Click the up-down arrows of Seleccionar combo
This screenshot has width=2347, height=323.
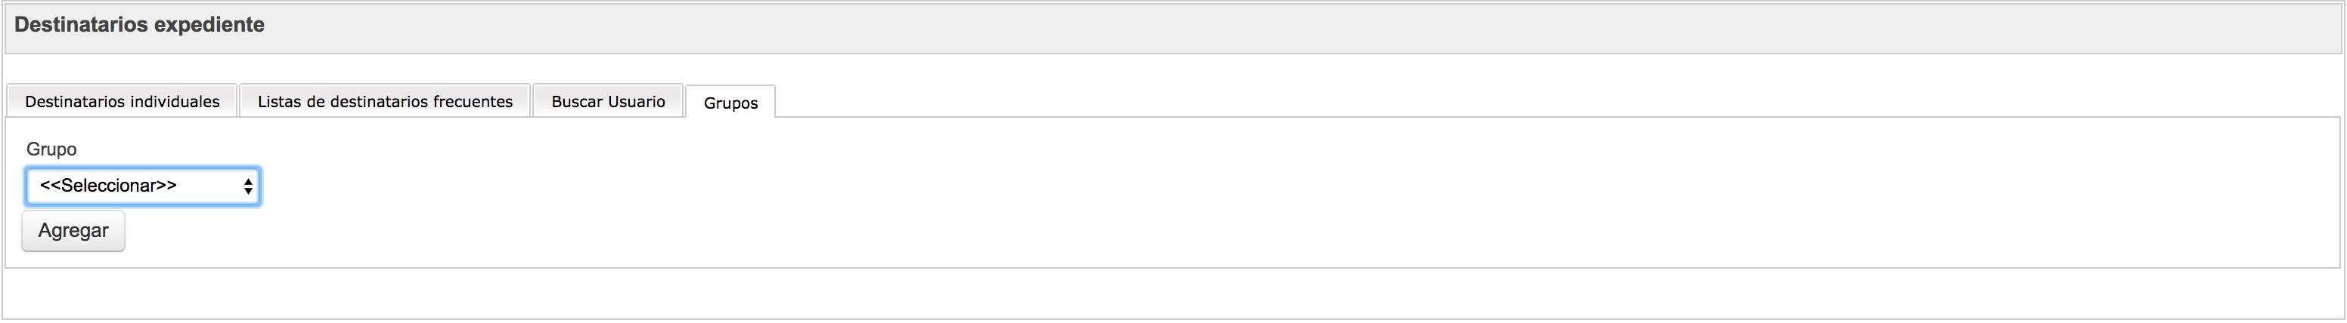(248, 186)
